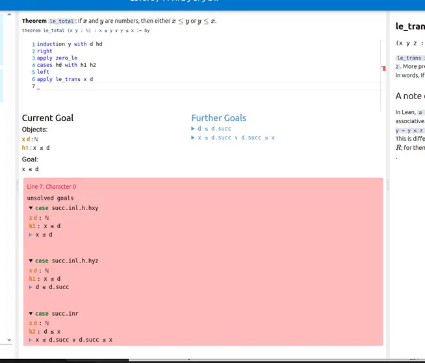The height and width of the screenshot is (363, 425).
Task: Expand the 'x ≤ d.succ ∨ d.succ ≤ x' goal
Action: tap(193, 138)
